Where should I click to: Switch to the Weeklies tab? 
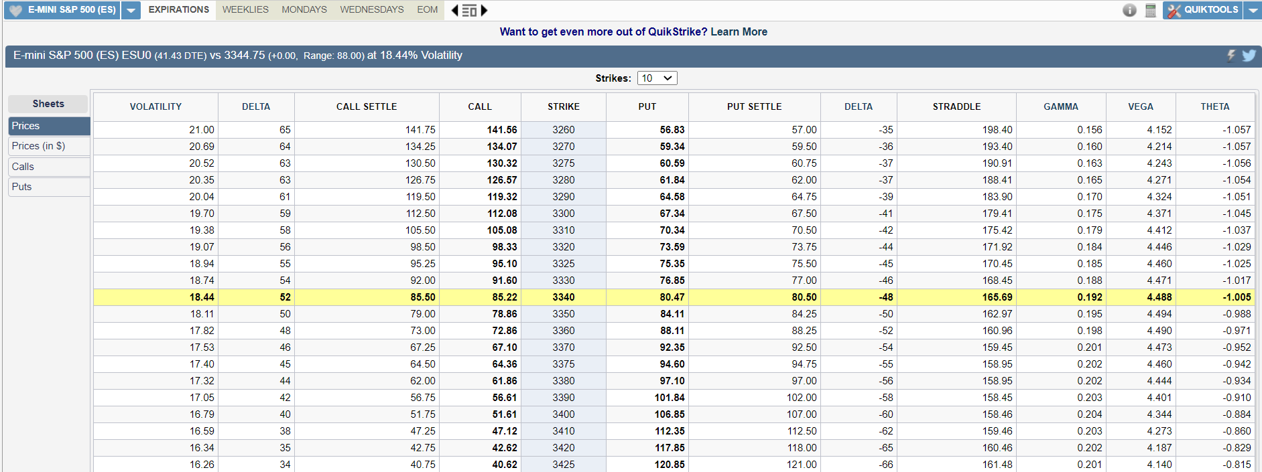(x=245, y=10)
